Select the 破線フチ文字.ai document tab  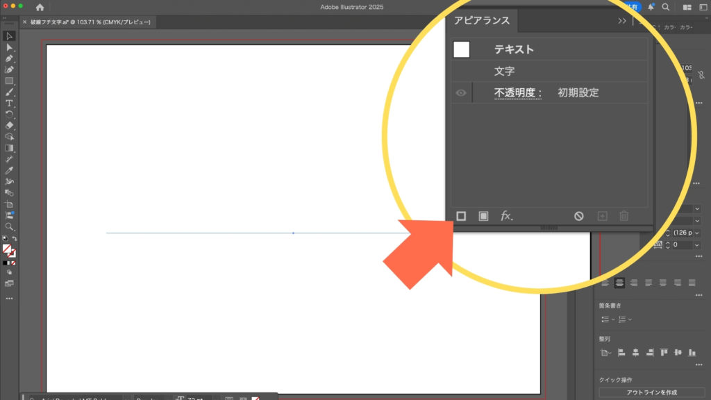coord(90,22)
